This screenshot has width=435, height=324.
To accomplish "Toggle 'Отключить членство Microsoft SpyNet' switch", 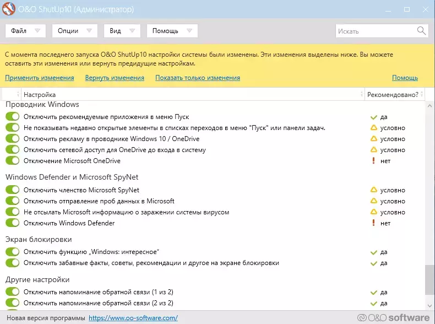I will 12,190.
